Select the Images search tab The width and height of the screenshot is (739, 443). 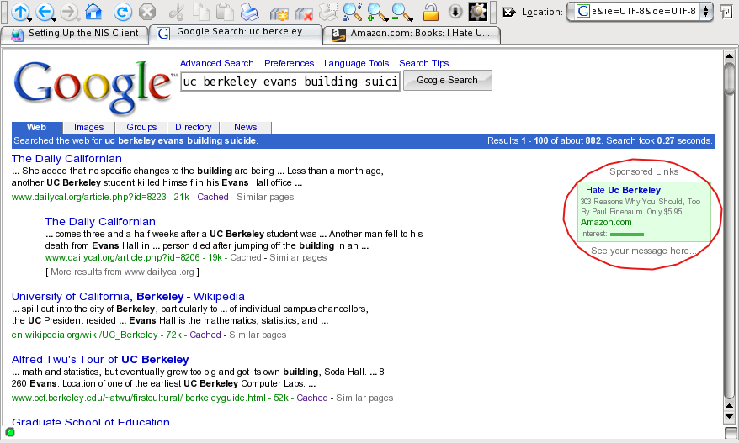(88, 127)
